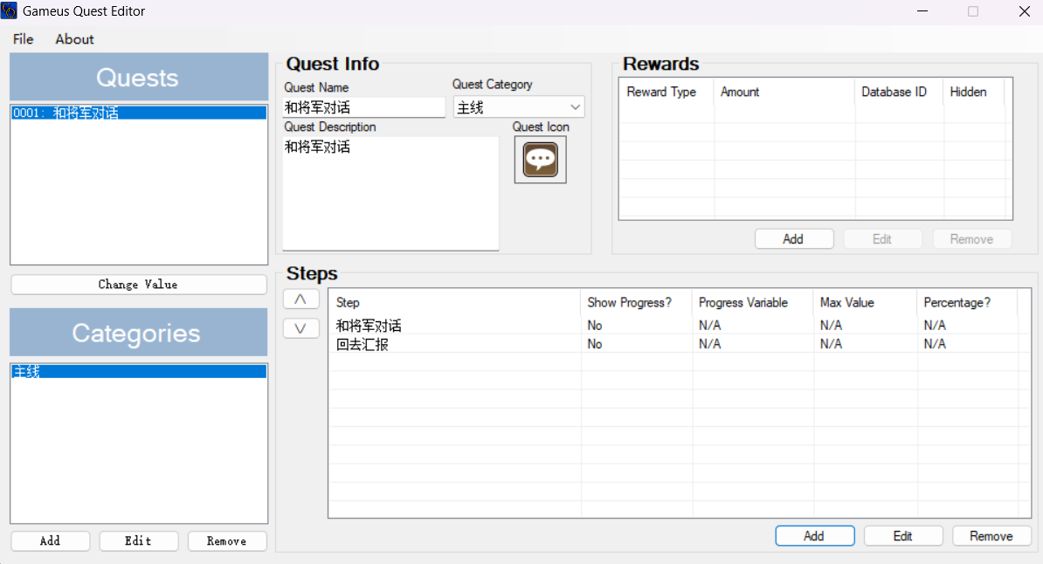Image resolution: width=1043 pixels, height=564 pixels.
Task: Select quest 0001 in the Quests list
Action: tap(139, 113)
